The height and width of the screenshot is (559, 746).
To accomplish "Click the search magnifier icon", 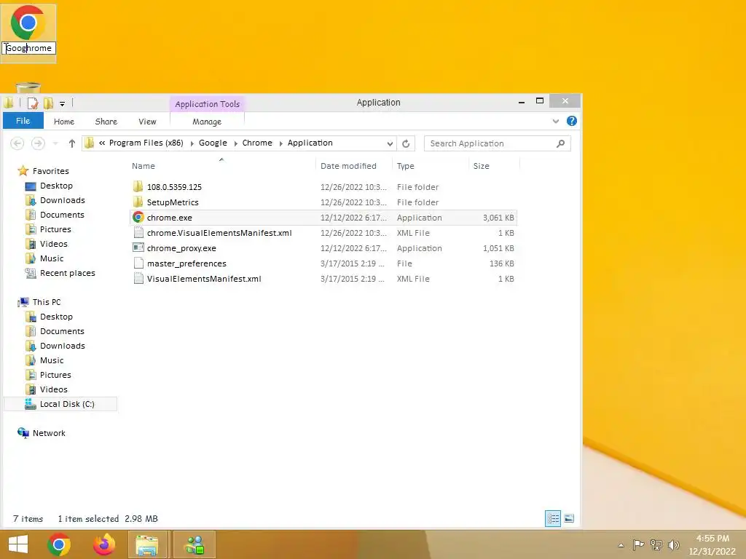I will point(560,143).
